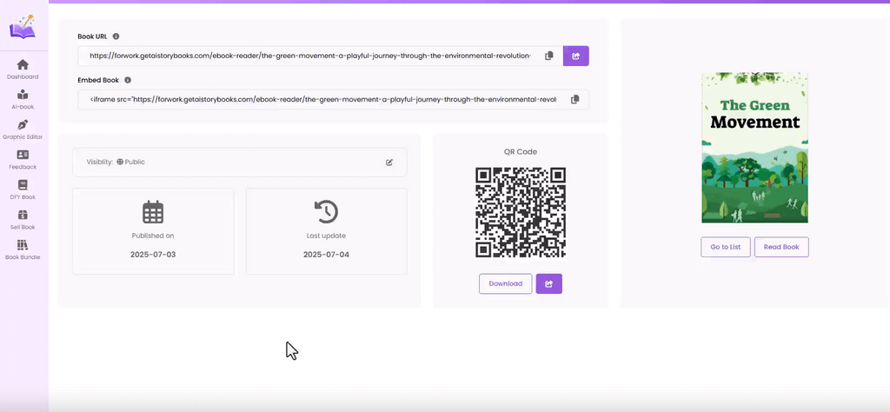890x412 pixels.
Task: Click the Published on label
Action: [153, 236]
